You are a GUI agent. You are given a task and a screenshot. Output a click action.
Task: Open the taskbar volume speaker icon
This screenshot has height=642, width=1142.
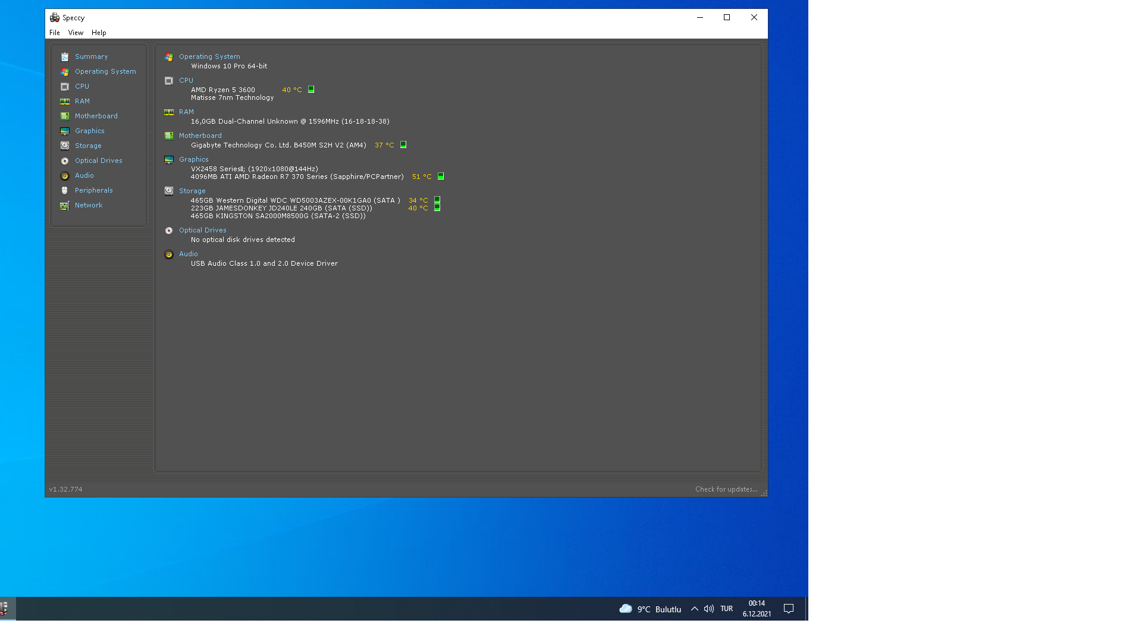click(x=709, y=609)
